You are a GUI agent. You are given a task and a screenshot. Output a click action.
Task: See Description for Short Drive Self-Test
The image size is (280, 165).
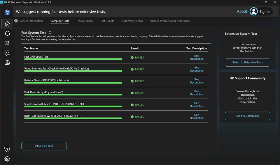coord(197,104)
